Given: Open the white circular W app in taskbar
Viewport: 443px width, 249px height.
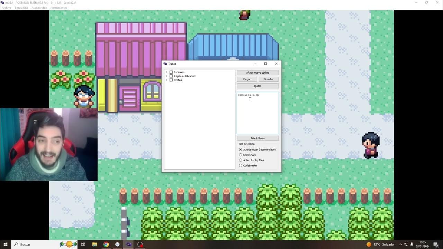Looking at the screenshot, I should [117, 245].
